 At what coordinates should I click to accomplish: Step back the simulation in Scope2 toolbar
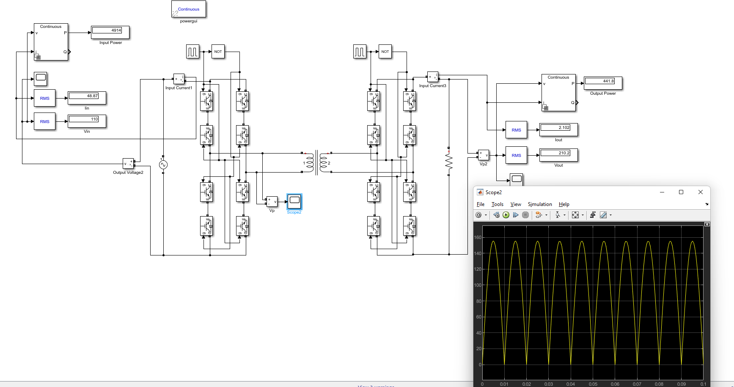tap(496, 215)
